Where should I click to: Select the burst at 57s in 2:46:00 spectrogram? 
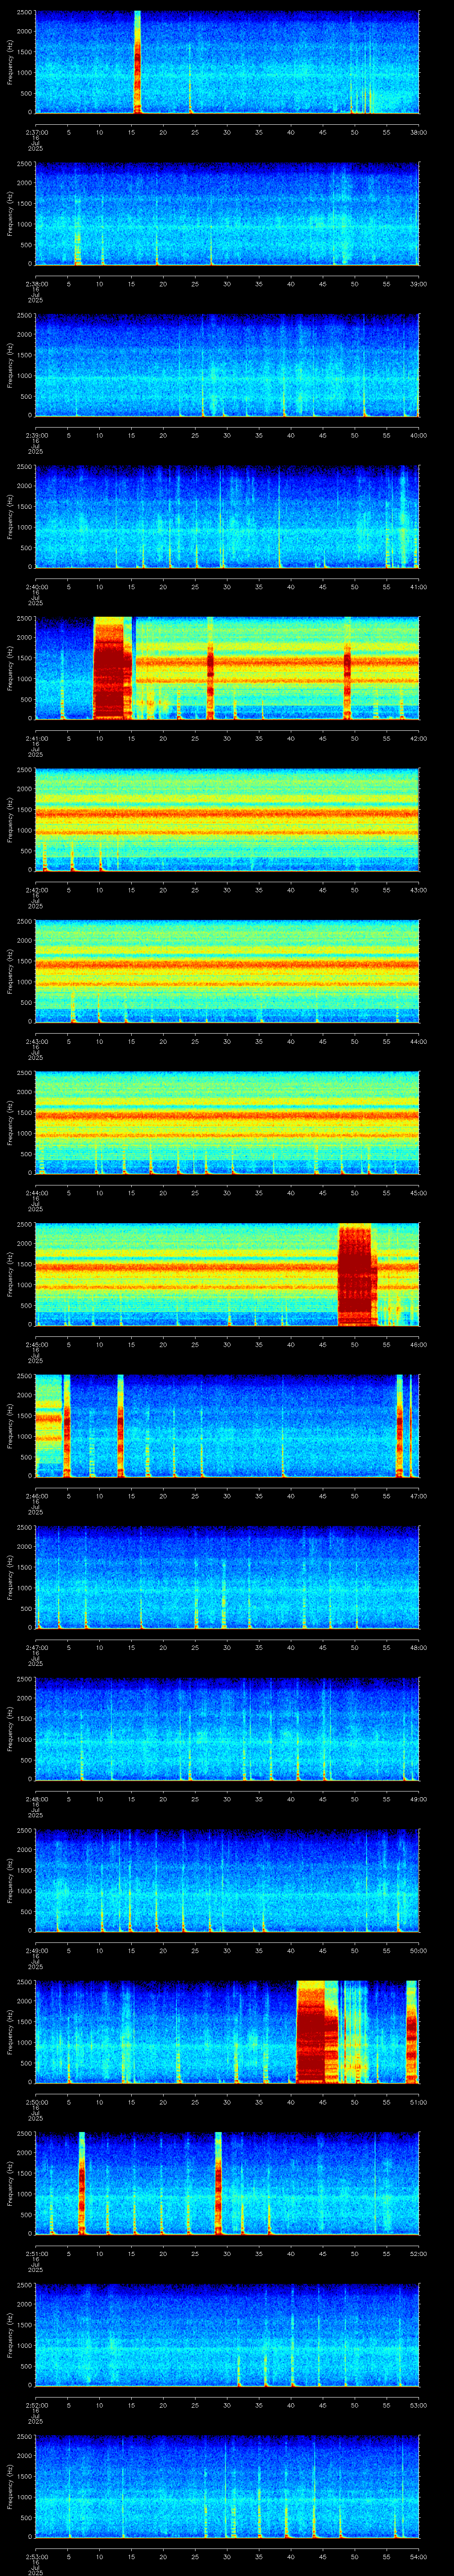coord(400,1425)
